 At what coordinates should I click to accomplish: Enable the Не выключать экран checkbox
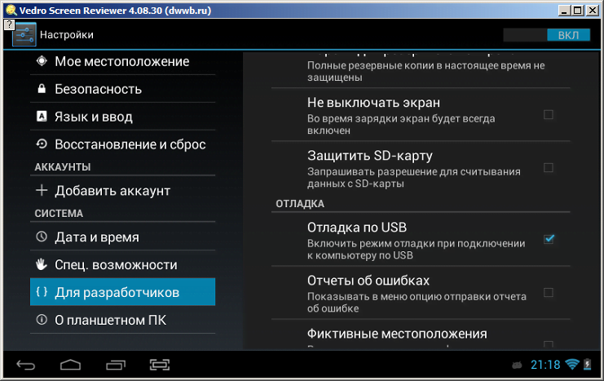(549, 114)
